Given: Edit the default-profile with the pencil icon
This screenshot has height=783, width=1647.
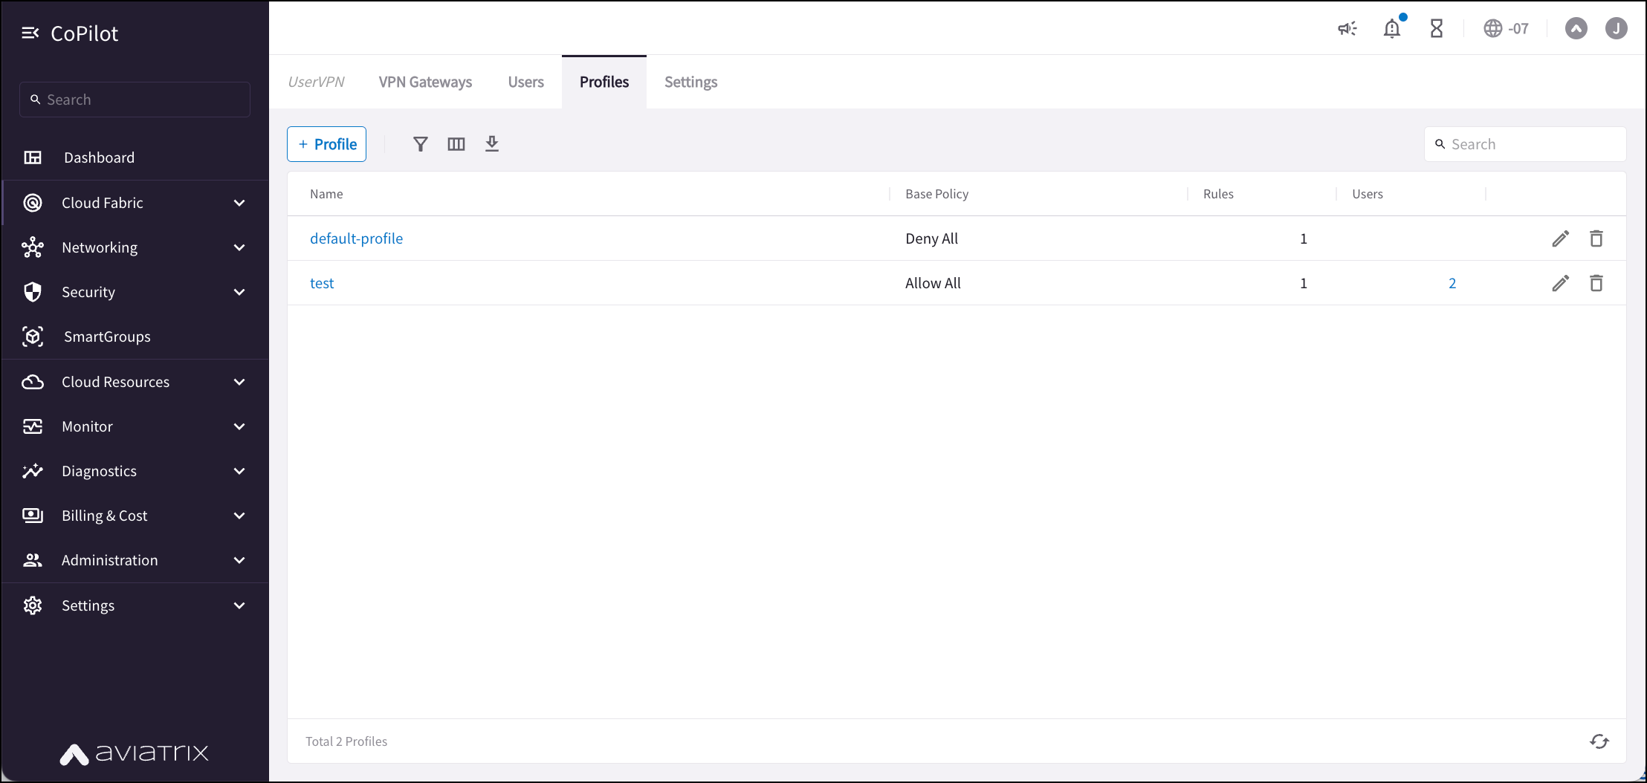Looking at the screenshot, I should (1560, 238).
